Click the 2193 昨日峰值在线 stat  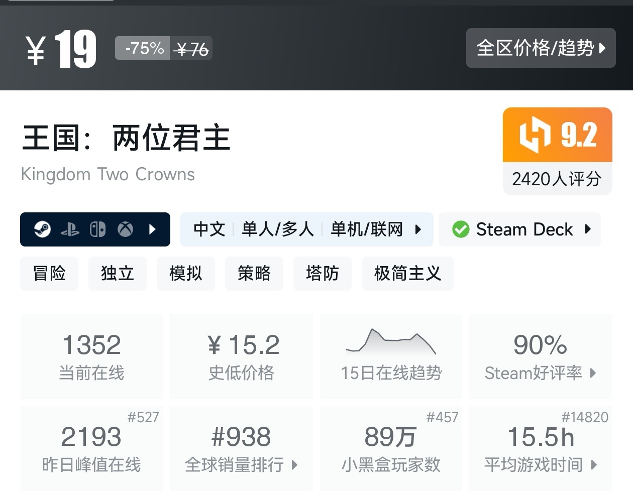[x=91, y=448]
